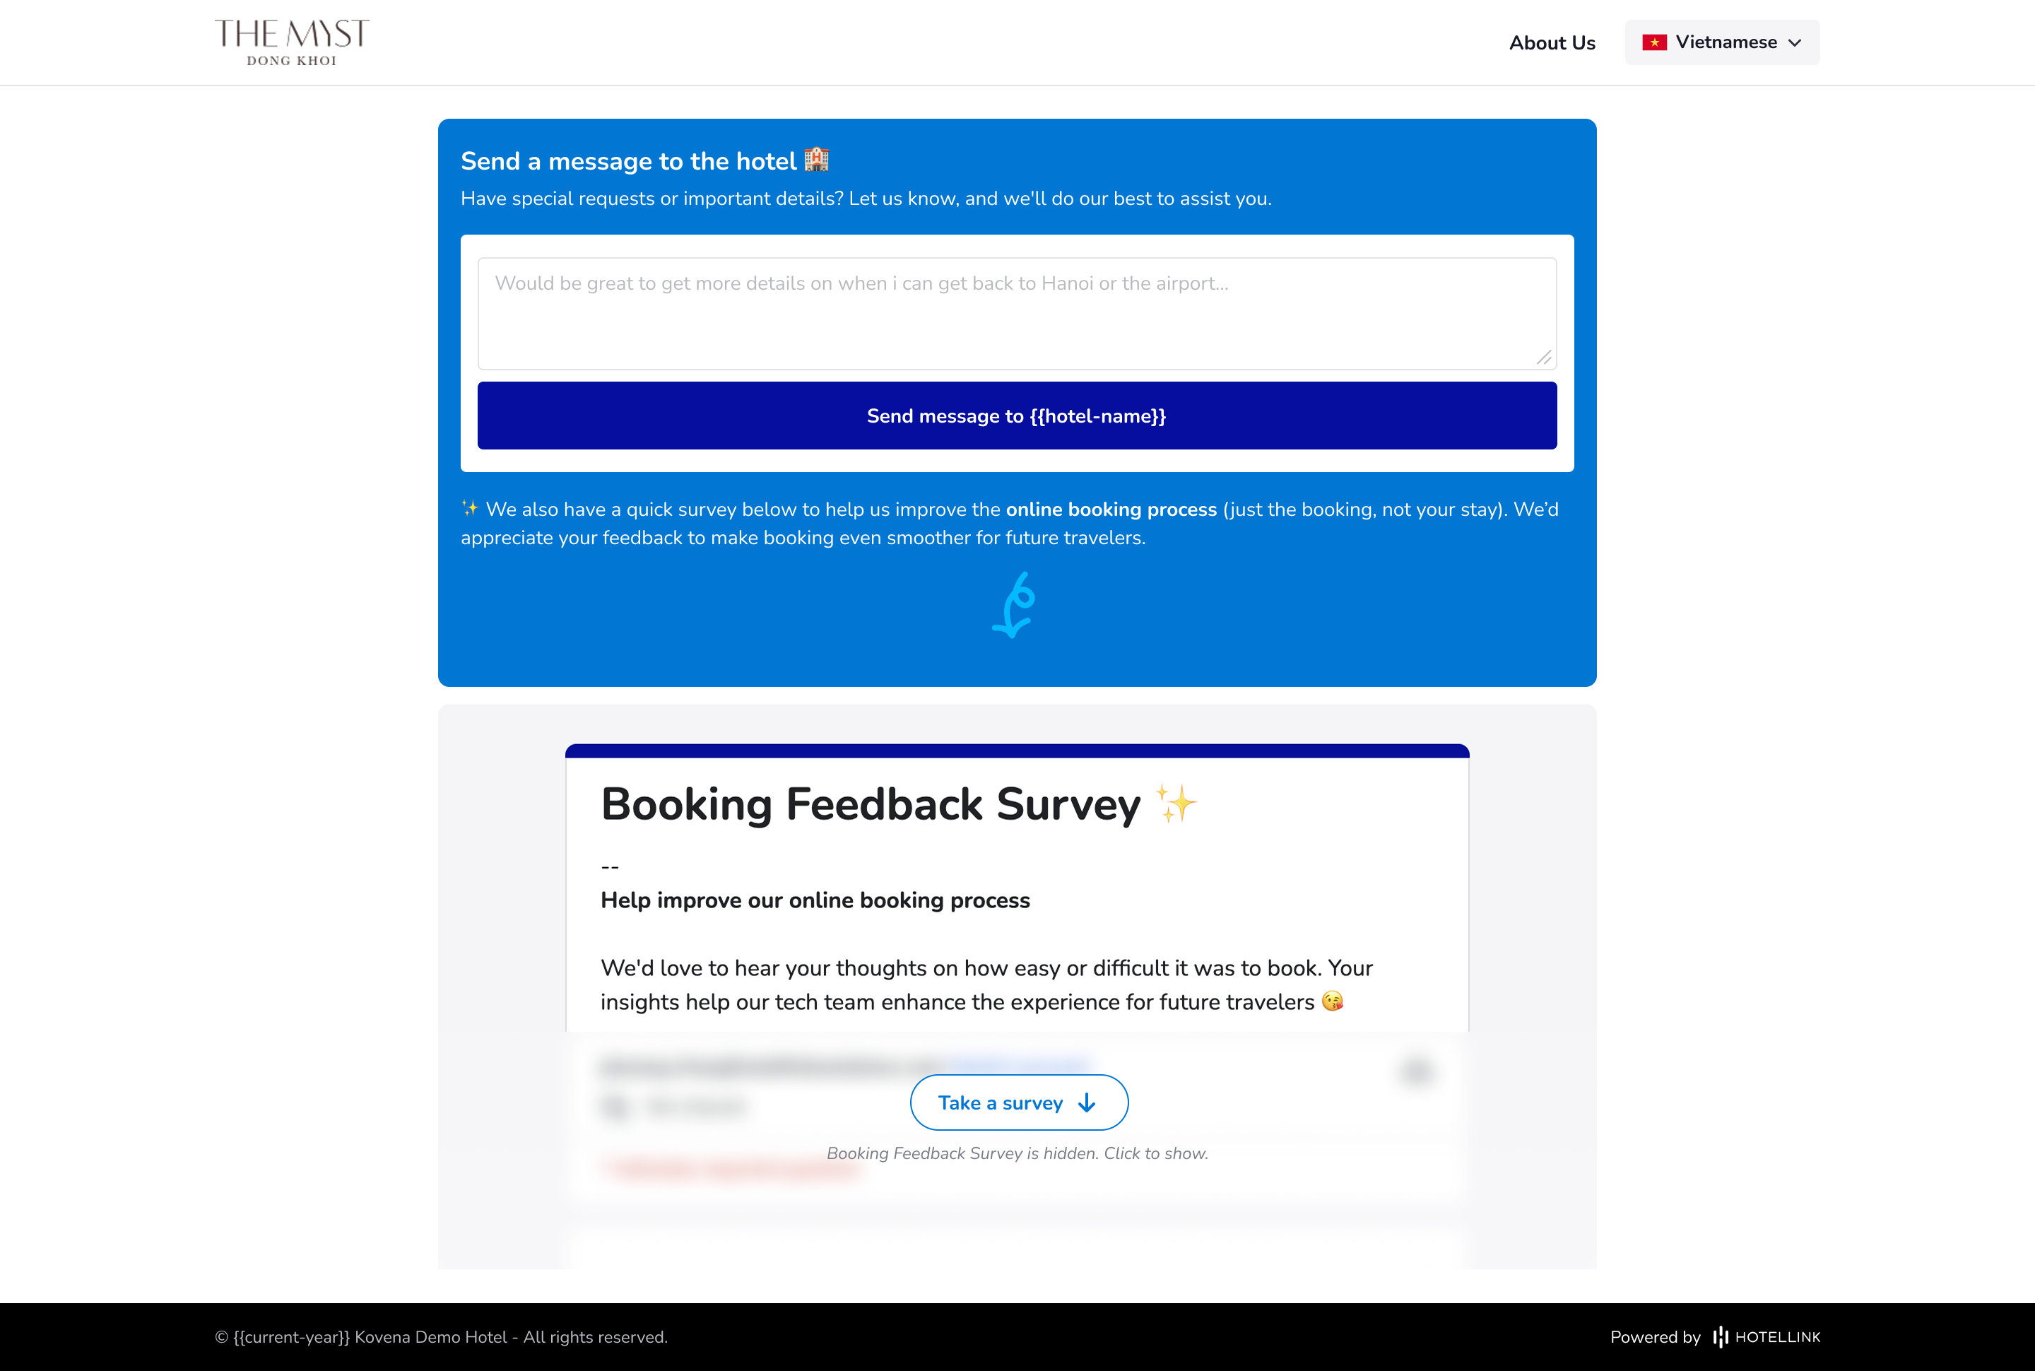Click the Take a survey button

(1018, 1102)
